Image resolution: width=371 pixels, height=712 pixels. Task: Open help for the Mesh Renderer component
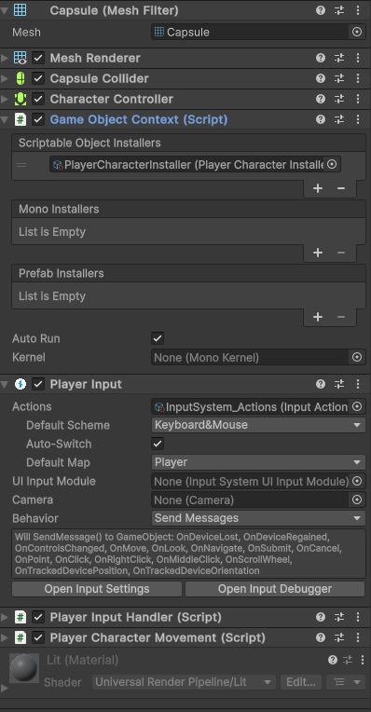coord(321,58)
